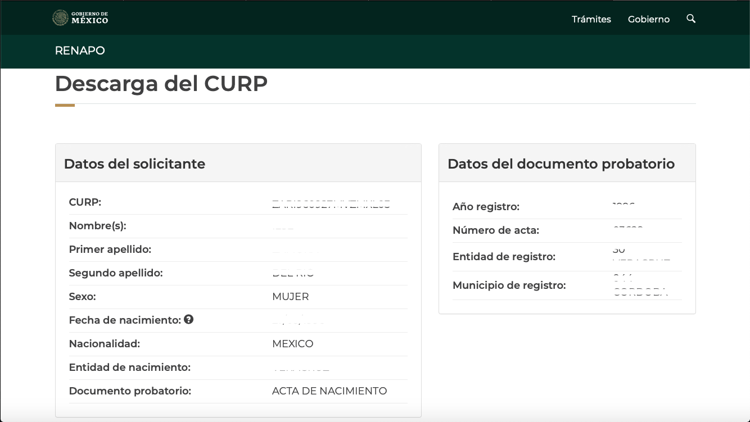Click the CURP field label

[85, 202]
